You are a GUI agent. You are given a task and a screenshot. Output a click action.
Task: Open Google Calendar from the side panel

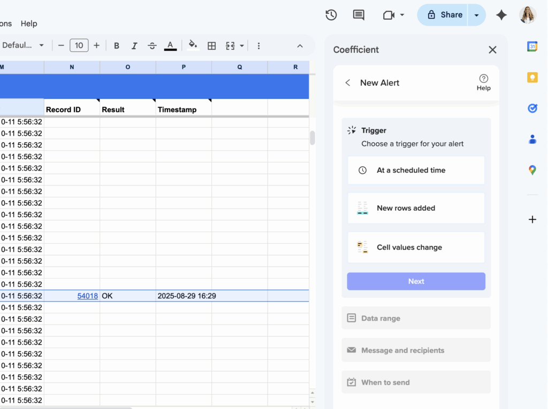coord(532,47)
